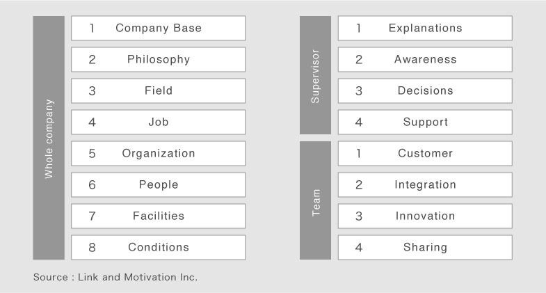Select the Sharing item
The height and width of the screenshot is (293, 546).
pyautogui.click(x=425, y=248)
